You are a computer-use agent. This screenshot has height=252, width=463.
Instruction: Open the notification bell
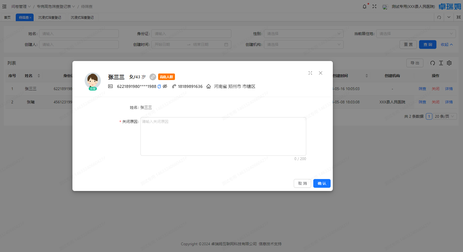coord(365,7)
